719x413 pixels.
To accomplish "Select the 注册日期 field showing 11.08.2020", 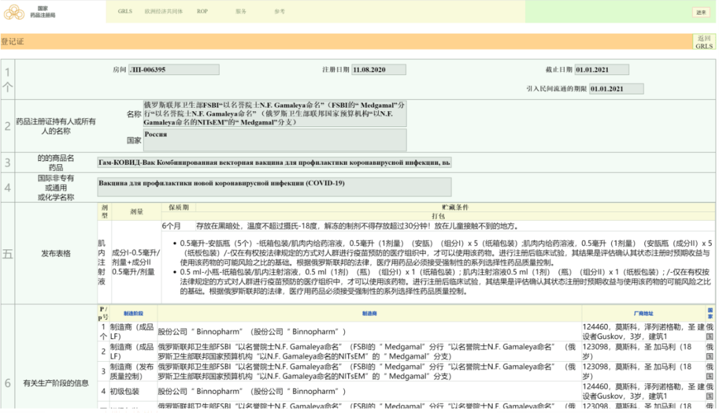I will (379, 69).
